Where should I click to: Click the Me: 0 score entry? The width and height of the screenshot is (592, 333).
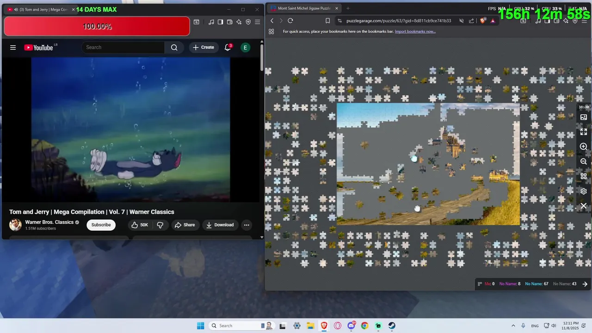click(x=489, y=284)
